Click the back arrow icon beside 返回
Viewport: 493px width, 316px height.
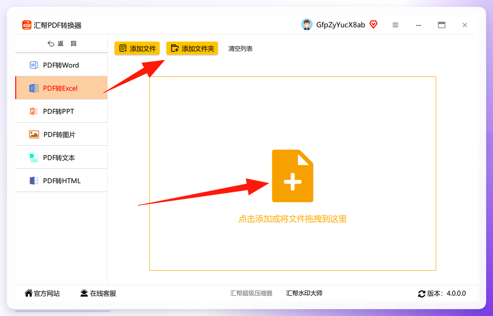pos(51,43)
